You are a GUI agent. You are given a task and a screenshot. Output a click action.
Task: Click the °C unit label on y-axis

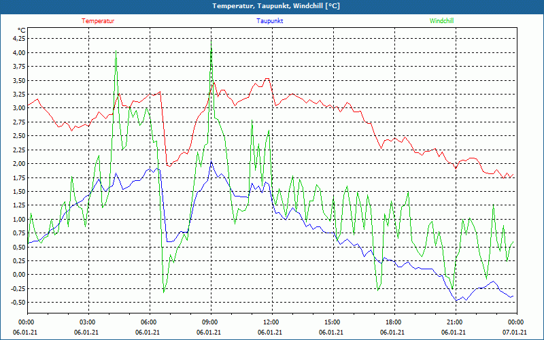point(21,31)
